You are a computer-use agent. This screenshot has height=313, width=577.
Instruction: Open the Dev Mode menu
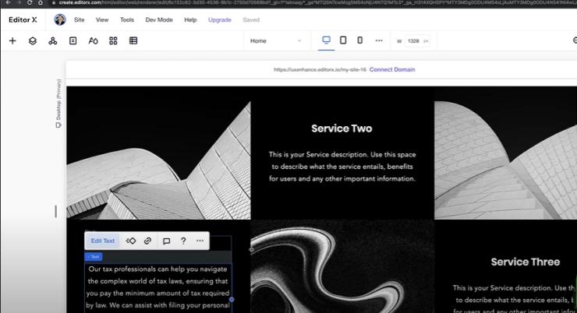click(x=159, y=19)
